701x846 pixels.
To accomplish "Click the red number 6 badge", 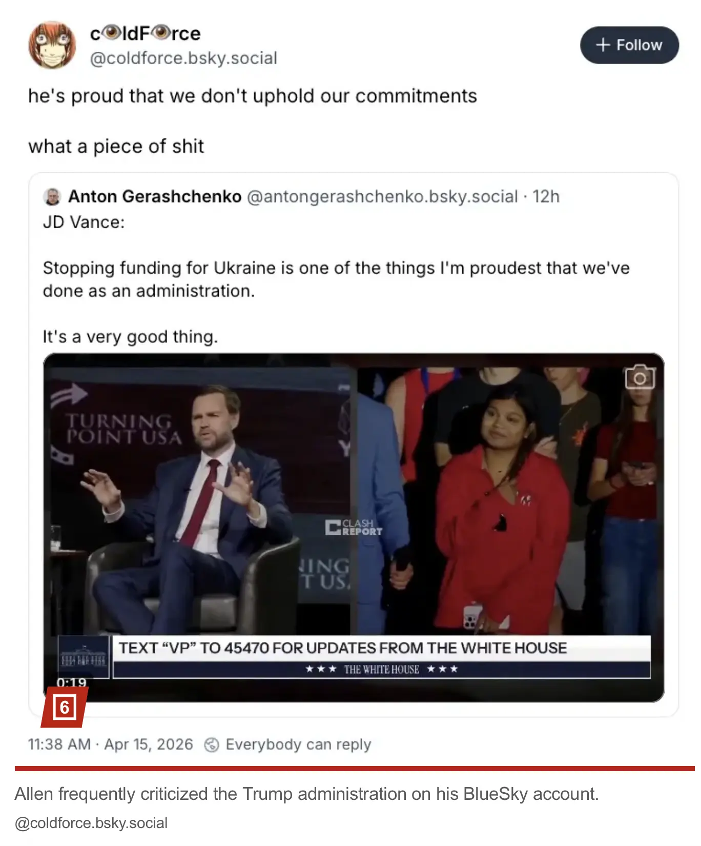I will point(65,708).
